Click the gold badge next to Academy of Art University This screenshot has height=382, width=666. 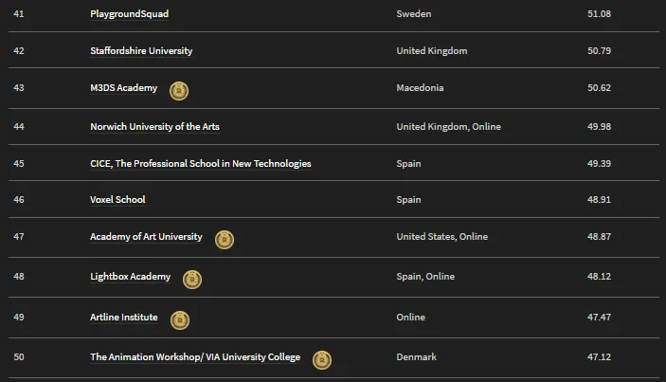pyautogui.click(x=225, y=240)
